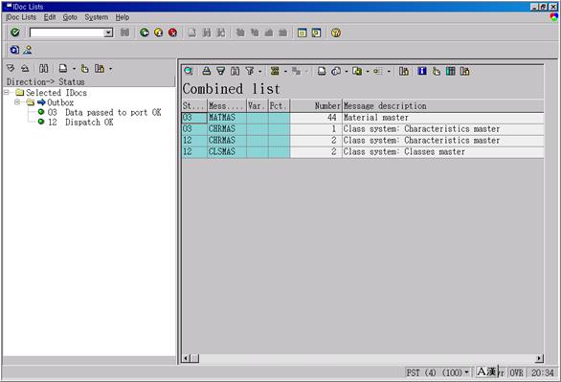Select tree item 03 Data passed to port OK
Screen dimensions: 561x382
coord(104,112)
